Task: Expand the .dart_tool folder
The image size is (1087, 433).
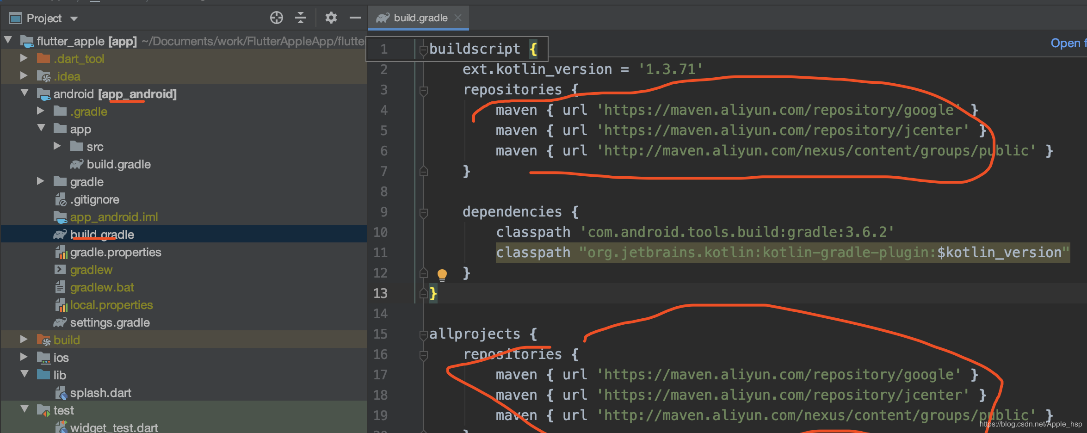Action: [24, 58]
